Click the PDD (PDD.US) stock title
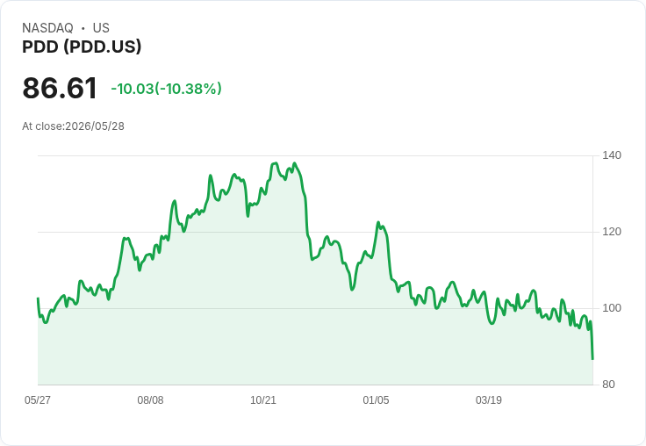Image resolution: width=646 pixels, height=446 pixels. point(82,47)
